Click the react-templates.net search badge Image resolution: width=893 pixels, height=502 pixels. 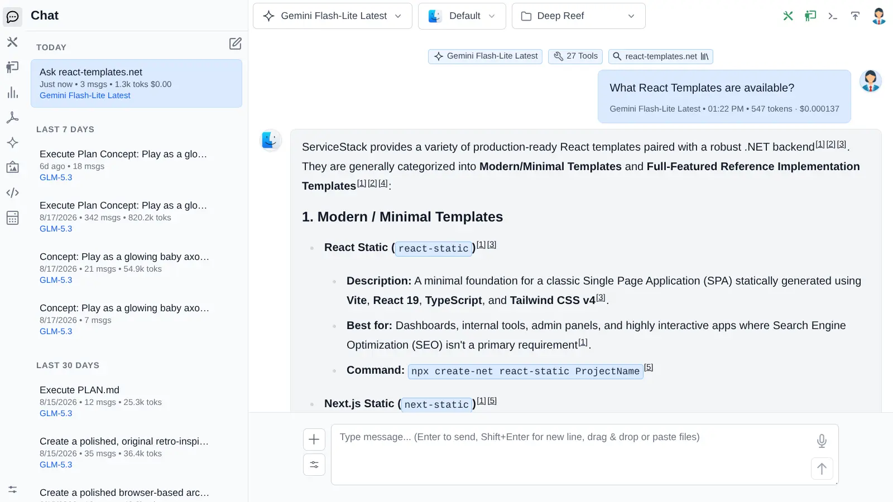coord(661,56)
